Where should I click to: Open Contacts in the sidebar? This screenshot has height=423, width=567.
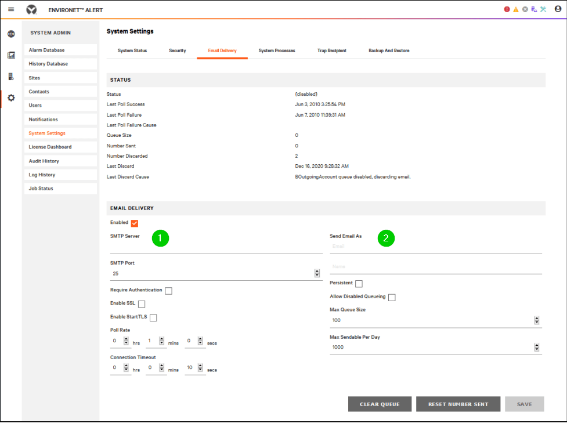coord(60,92)
